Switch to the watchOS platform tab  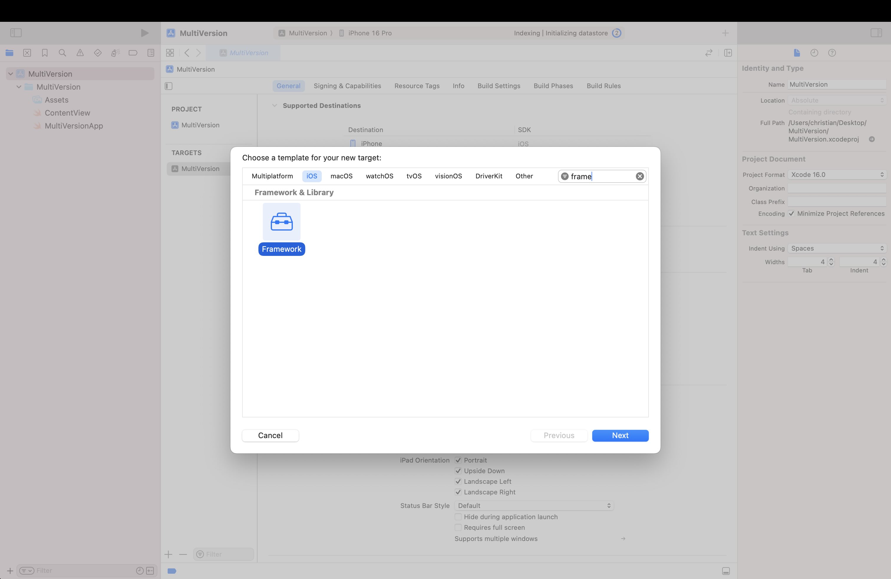click(379, 176)
